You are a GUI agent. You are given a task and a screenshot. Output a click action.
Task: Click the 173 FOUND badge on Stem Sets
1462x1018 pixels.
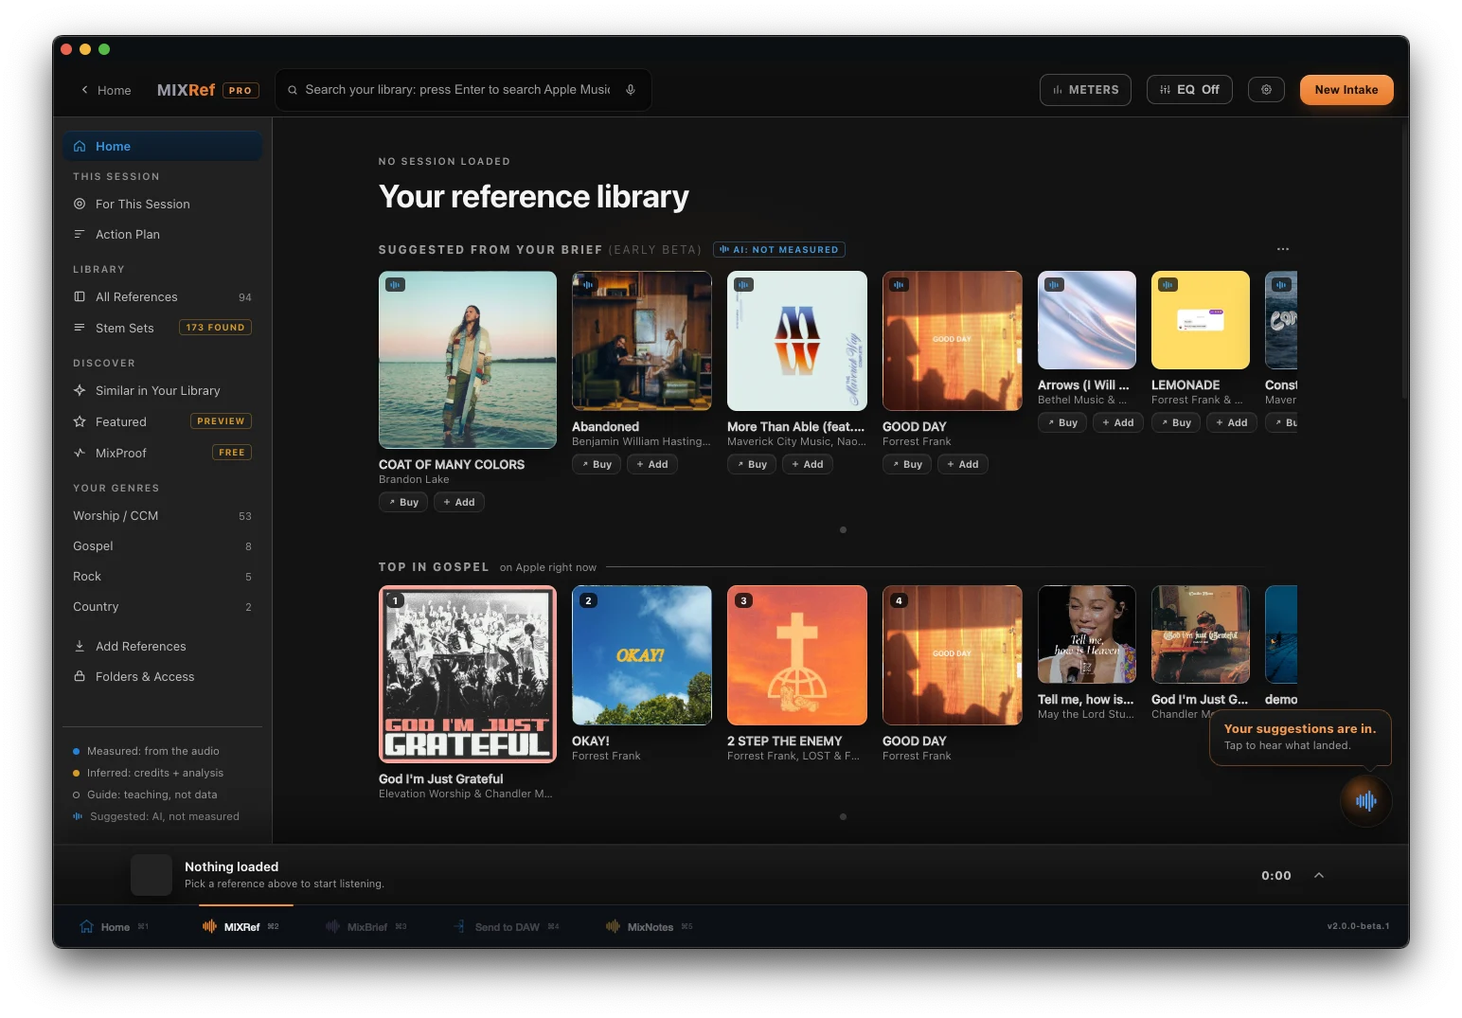coord(215,328)
